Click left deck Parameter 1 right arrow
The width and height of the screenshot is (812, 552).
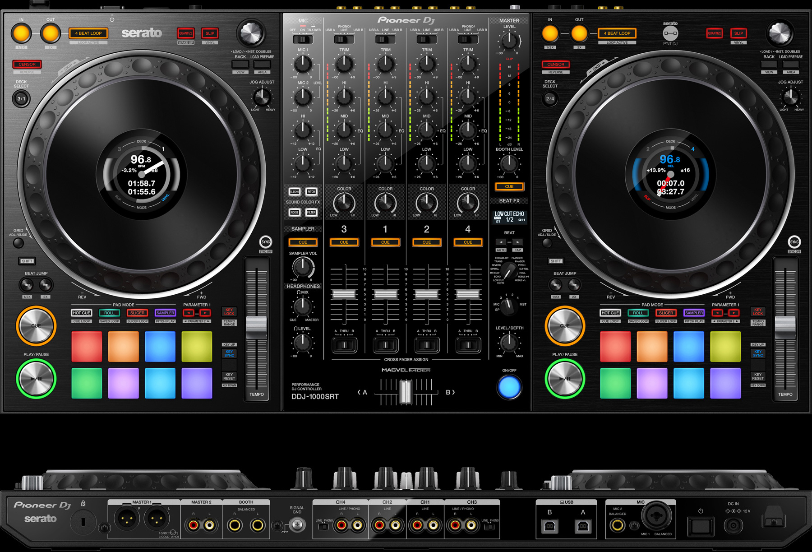click(205, 313)
